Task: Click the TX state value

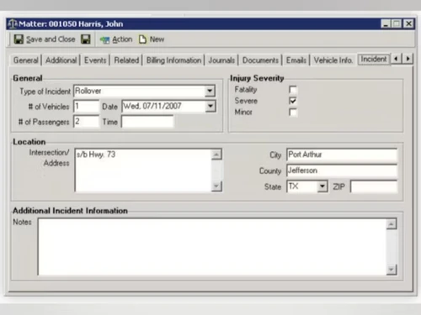Action: click(x=293, y=186)
